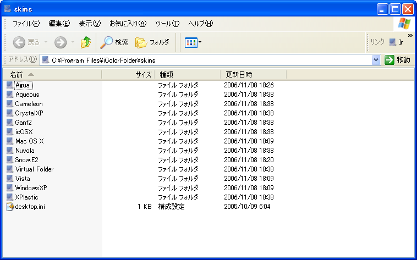Click the icOSX folder icon
The height and width of the screenshot is (260, 417).
click(10, 131)
